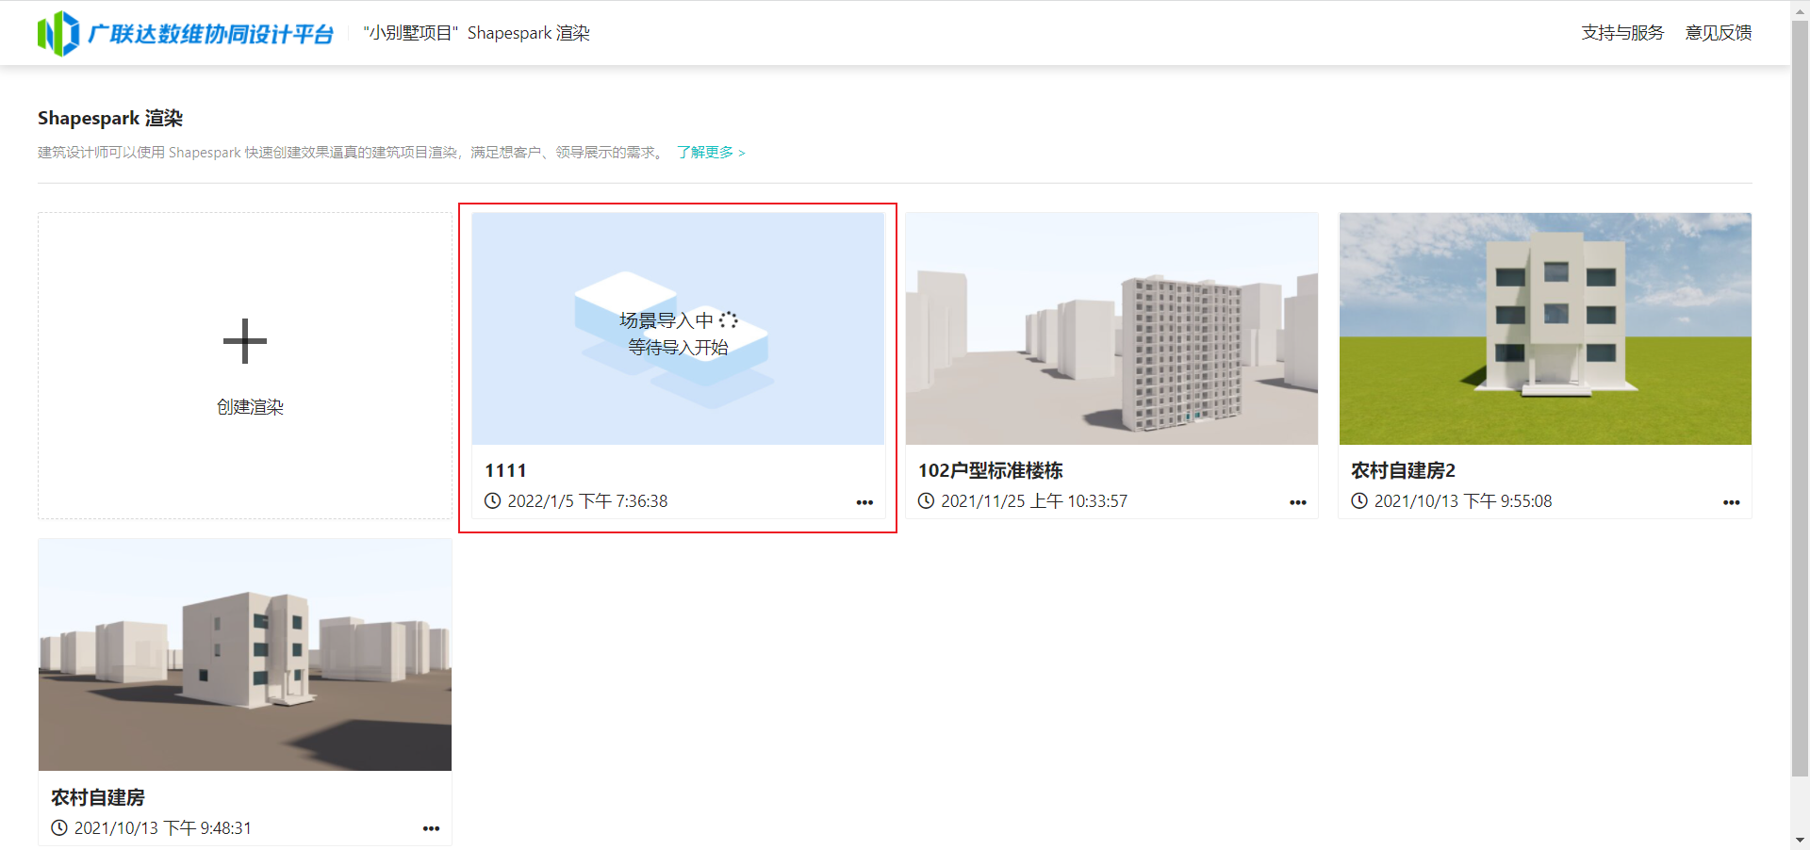
Task: Click timestamp 2022/1/5 下午 7:36:38
Action: point(587,501)
